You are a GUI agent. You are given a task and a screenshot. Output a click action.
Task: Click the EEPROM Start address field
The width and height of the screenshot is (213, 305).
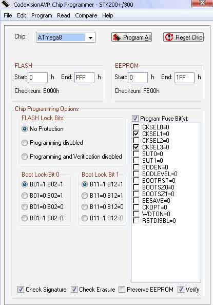pyautogui.click(x=138, y=78)
